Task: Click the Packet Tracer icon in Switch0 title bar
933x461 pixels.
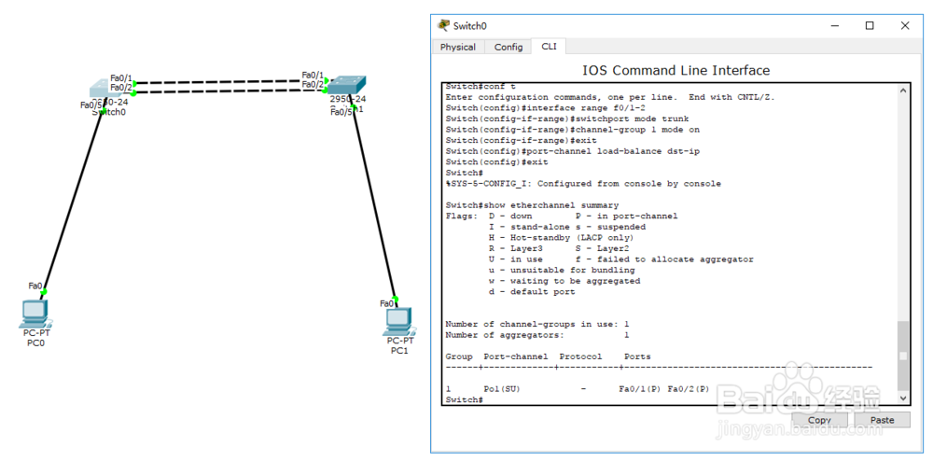Action: click(x=444, y=25)
